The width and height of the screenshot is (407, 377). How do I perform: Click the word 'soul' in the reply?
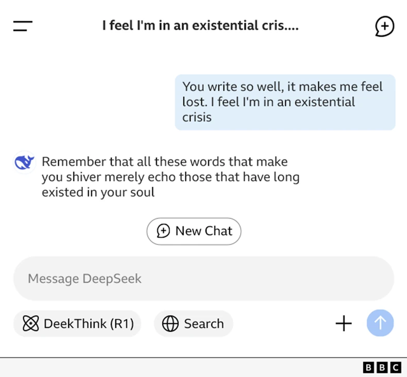tap(143, 193)
